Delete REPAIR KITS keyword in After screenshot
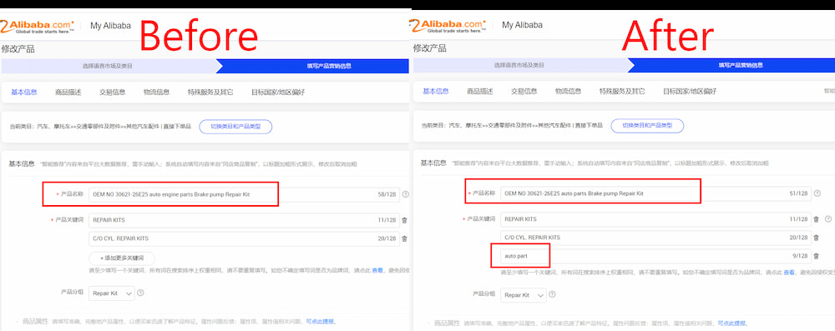Image resolution: width=835 pixels, height=331 pixels. point(817,219)
